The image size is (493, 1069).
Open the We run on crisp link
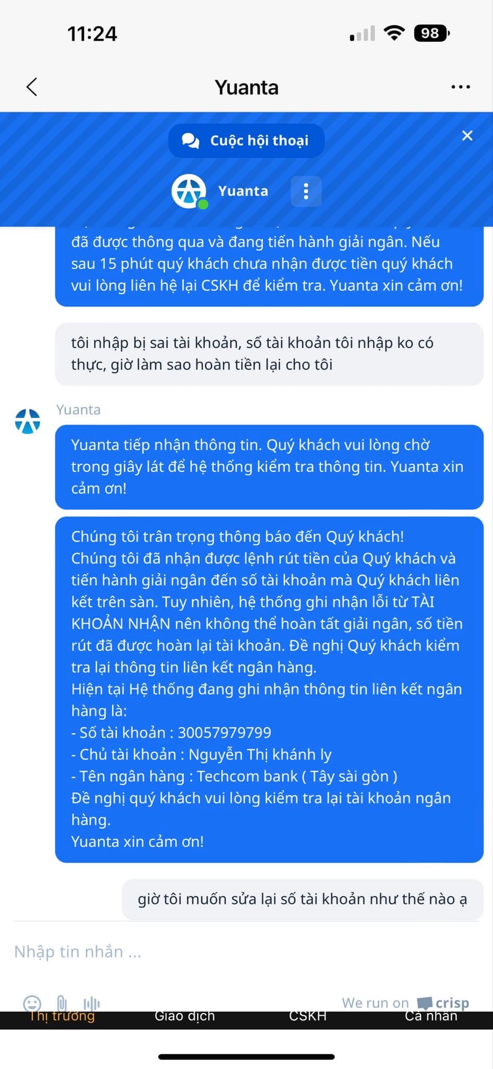coord(405,1003)
